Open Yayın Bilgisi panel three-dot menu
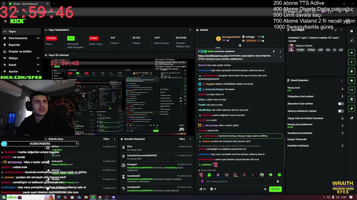The height and width of the screenshot is (200, 357). [342, 30]
